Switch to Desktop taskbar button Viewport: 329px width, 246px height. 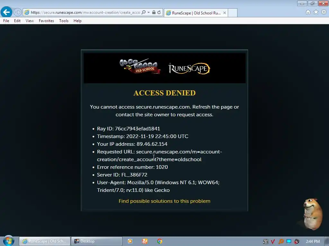pos(96,241)
